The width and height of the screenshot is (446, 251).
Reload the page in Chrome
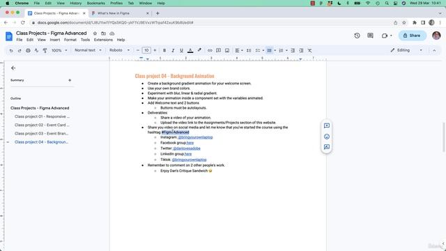[23, 22]
